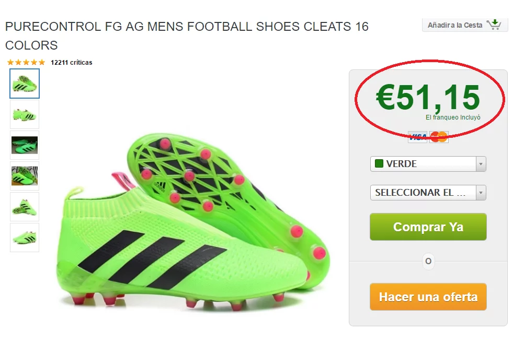Select the second shoe thumbnail
Viewport: 513px width, 355px height.
pos(25,114)
